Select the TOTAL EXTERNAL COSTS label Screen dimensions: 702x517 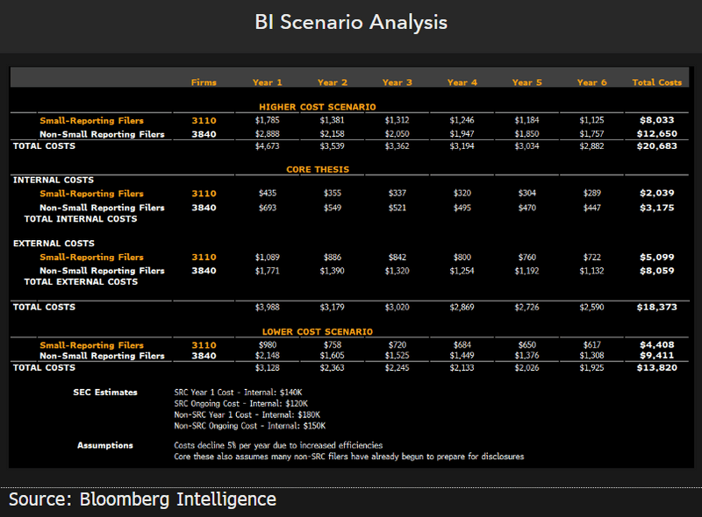pos(81,282)
